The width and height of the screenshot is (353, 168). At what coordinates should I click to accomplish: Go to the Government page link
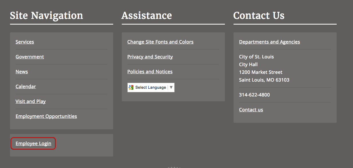30,57
